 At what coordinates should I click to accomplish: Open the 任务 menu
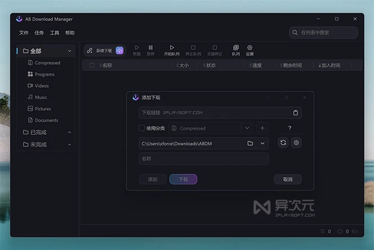(39, 33)
